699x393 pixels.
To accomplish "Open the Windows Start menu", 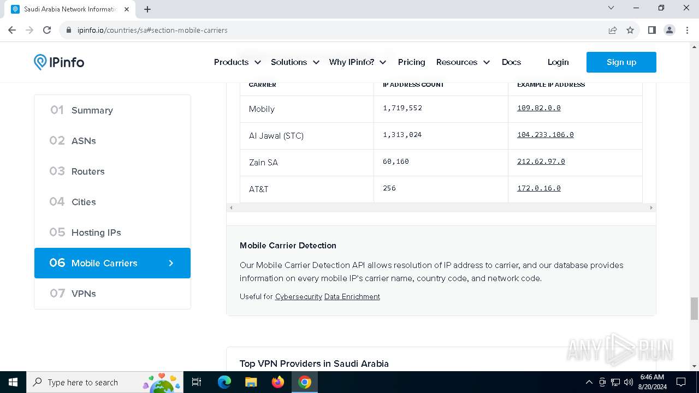I will pyautogui.click(x=13, y=382).
